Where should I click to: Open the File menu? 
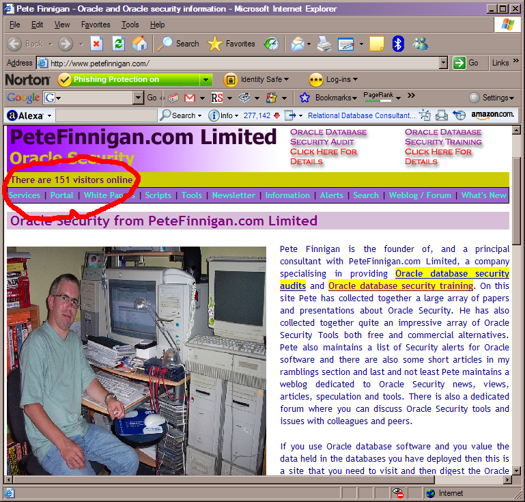(15, 25)
